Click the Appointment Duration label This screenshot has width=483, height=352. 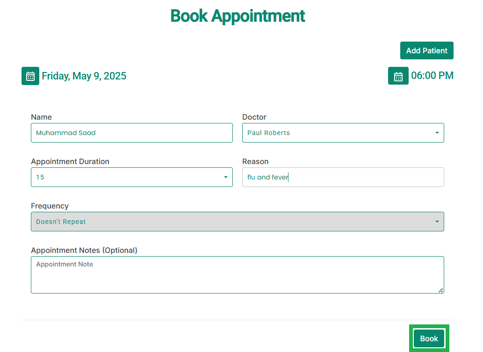tap(70, 161)
